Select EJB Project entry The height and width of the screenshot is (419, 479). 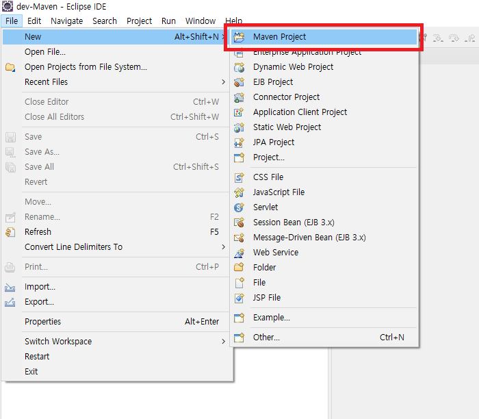click(324, 82)
